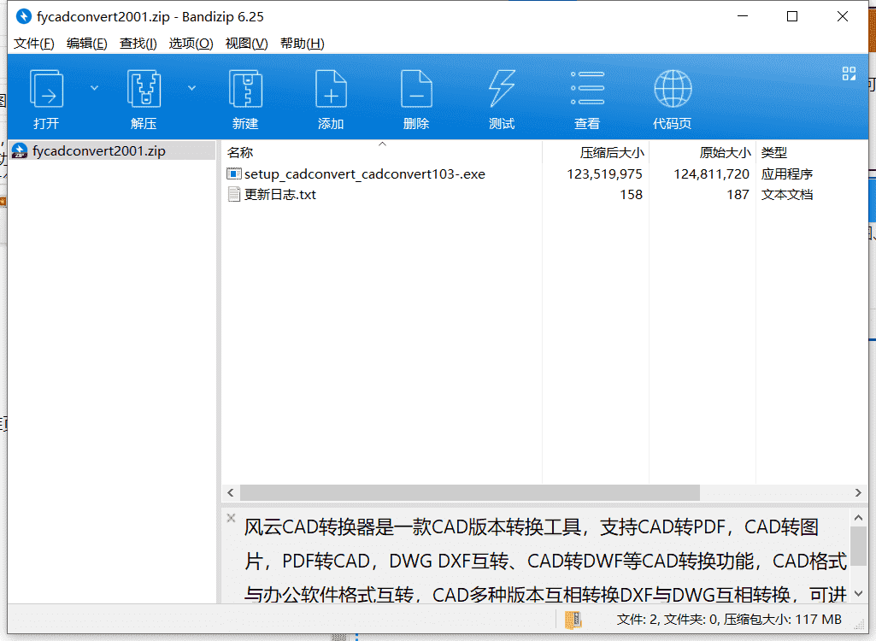Click the horizontal scrollbar left arrow
The image size is (876, 641).
[x=231, y=492]
